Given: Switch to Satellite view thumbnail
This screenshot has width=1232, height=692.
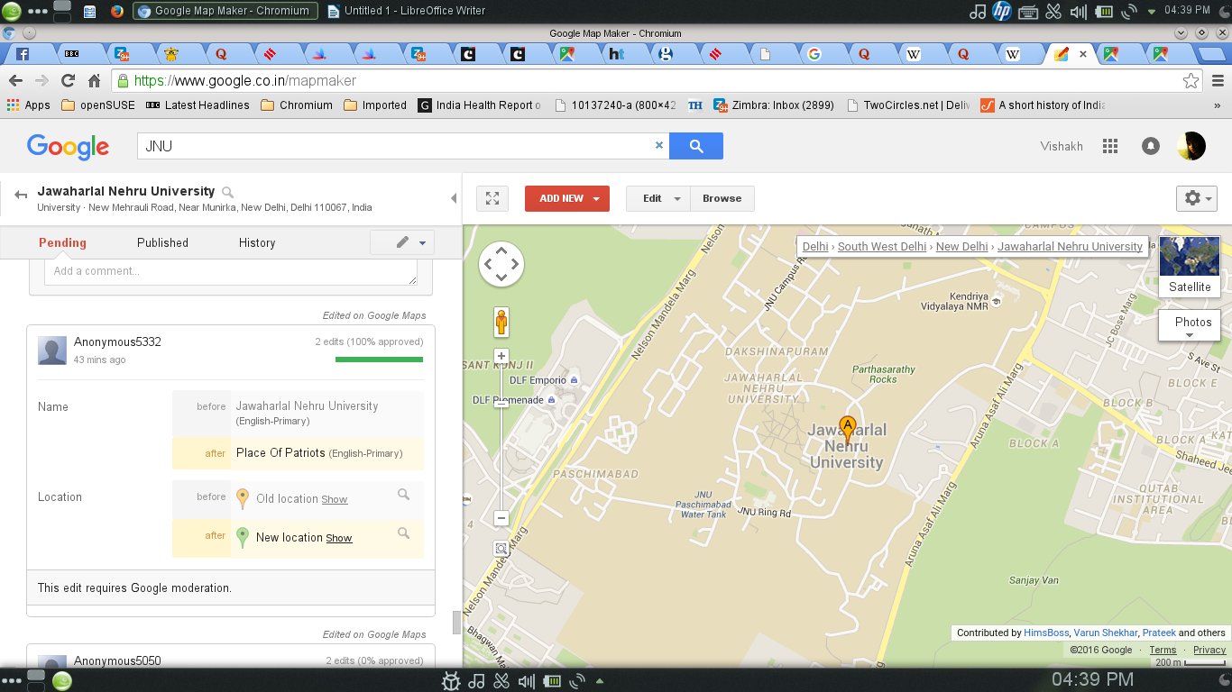Looking at the screenshot, I should click(x=1189, y=267).
